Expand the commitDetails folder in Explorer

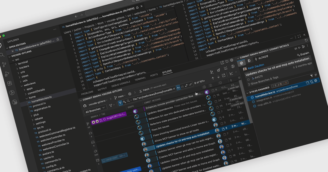35,91
